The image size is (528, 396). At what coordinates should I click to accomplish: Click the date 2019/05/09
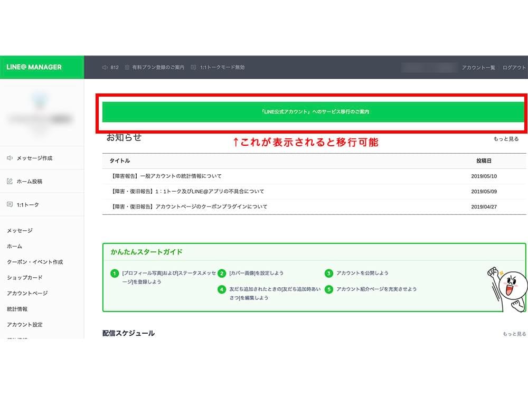click(484, 191)
